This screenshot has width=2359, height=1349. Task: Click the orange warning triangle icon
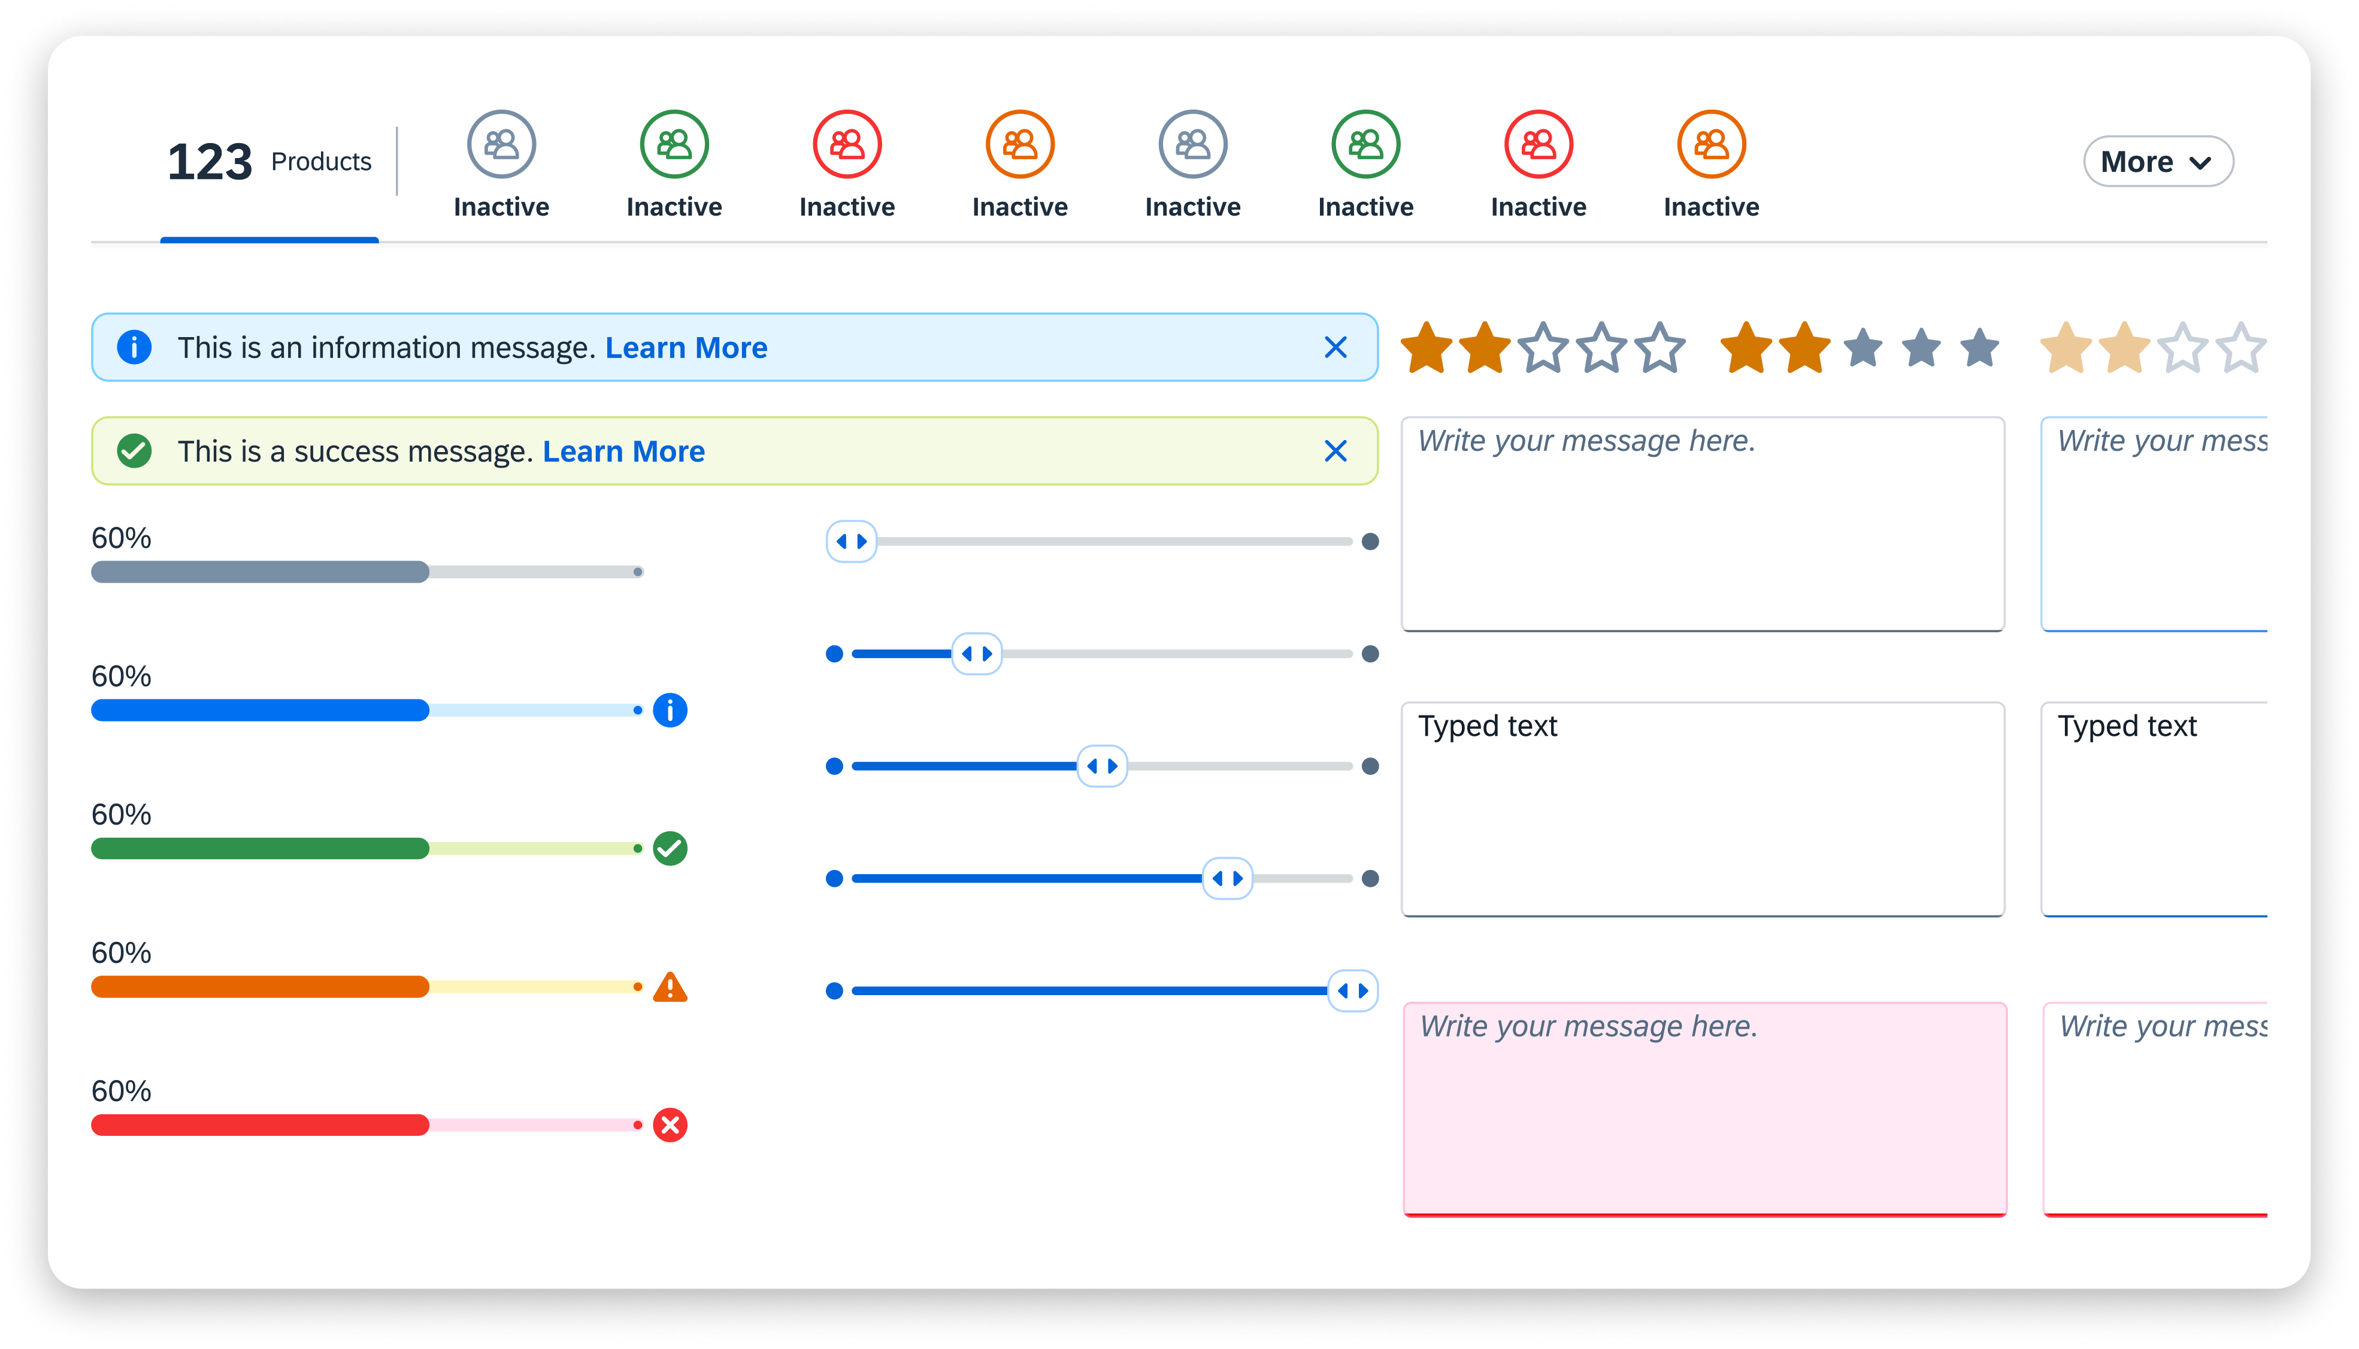[x=670, y=988]
